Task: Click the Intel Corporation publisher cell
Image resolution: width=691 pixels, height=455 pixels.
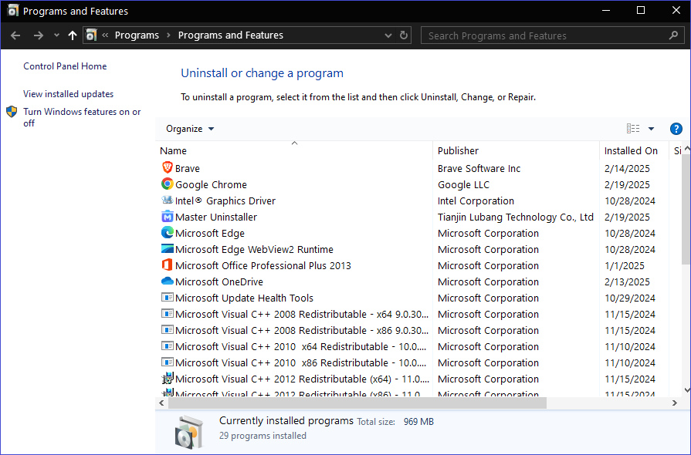Action: (476, 201)
